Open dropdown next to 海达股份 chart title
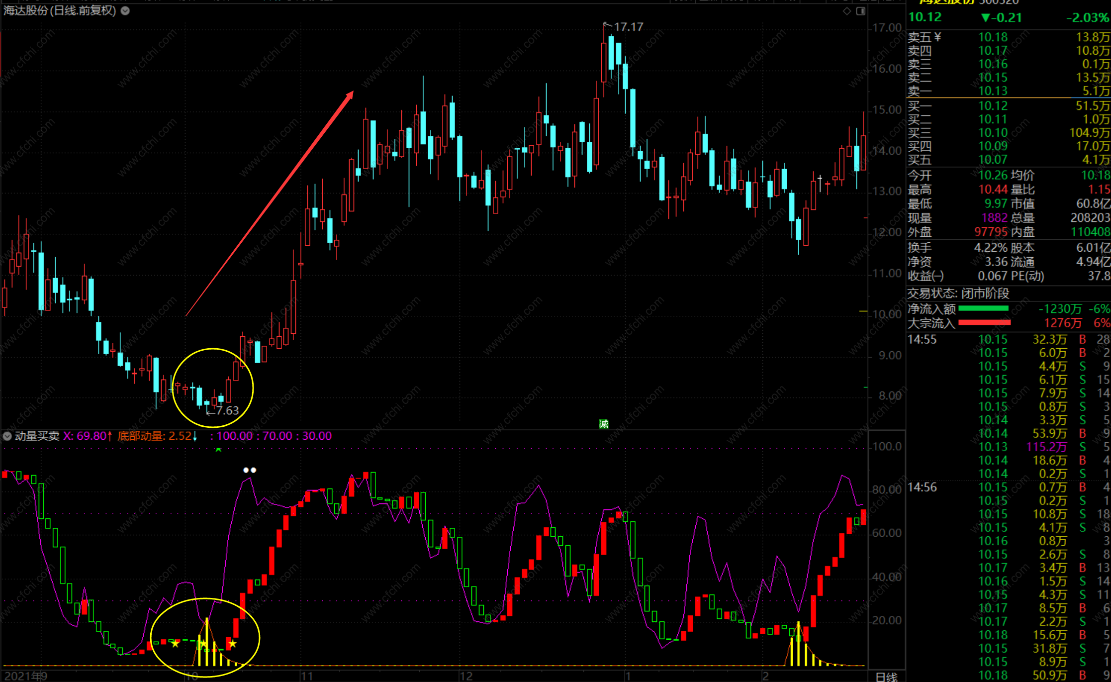The height and width of the screenshot is (682, 1111). point(125,10)
